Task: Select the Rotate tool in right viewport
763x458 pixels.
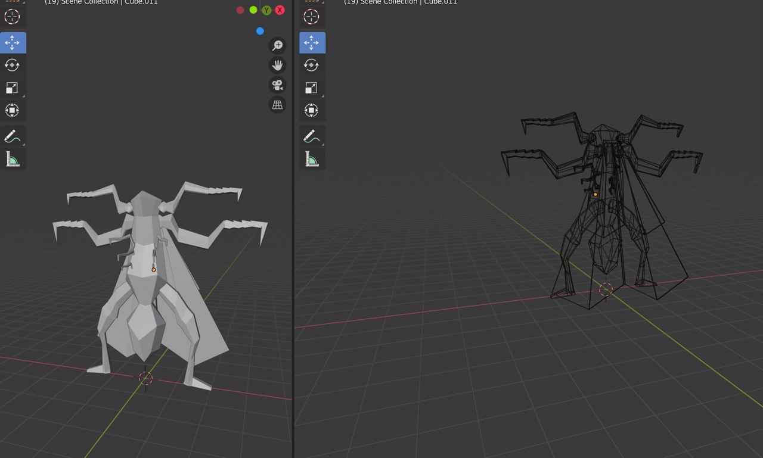Action: tap(312, 65)
